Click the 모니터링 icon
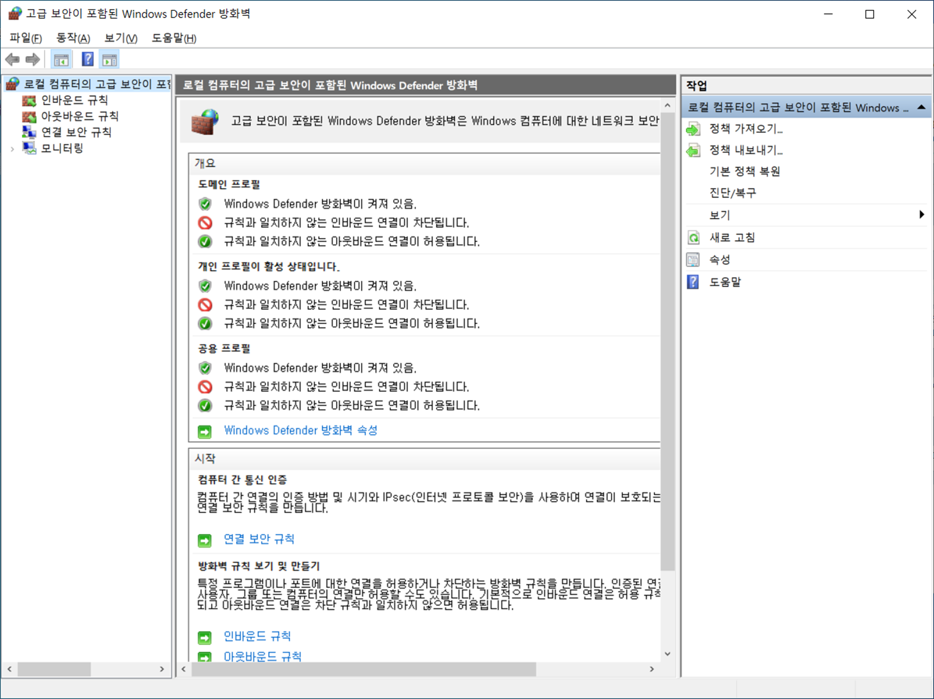This screenshot has width=934, height=699. click(x=29, y=148)
